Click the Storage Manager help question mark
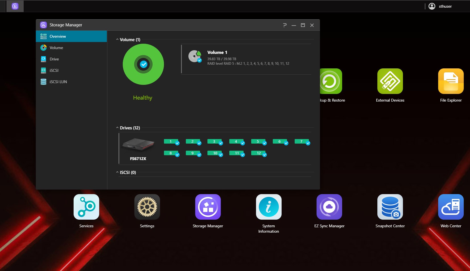The width and height of the screenshot is (470, 271). 285,25
